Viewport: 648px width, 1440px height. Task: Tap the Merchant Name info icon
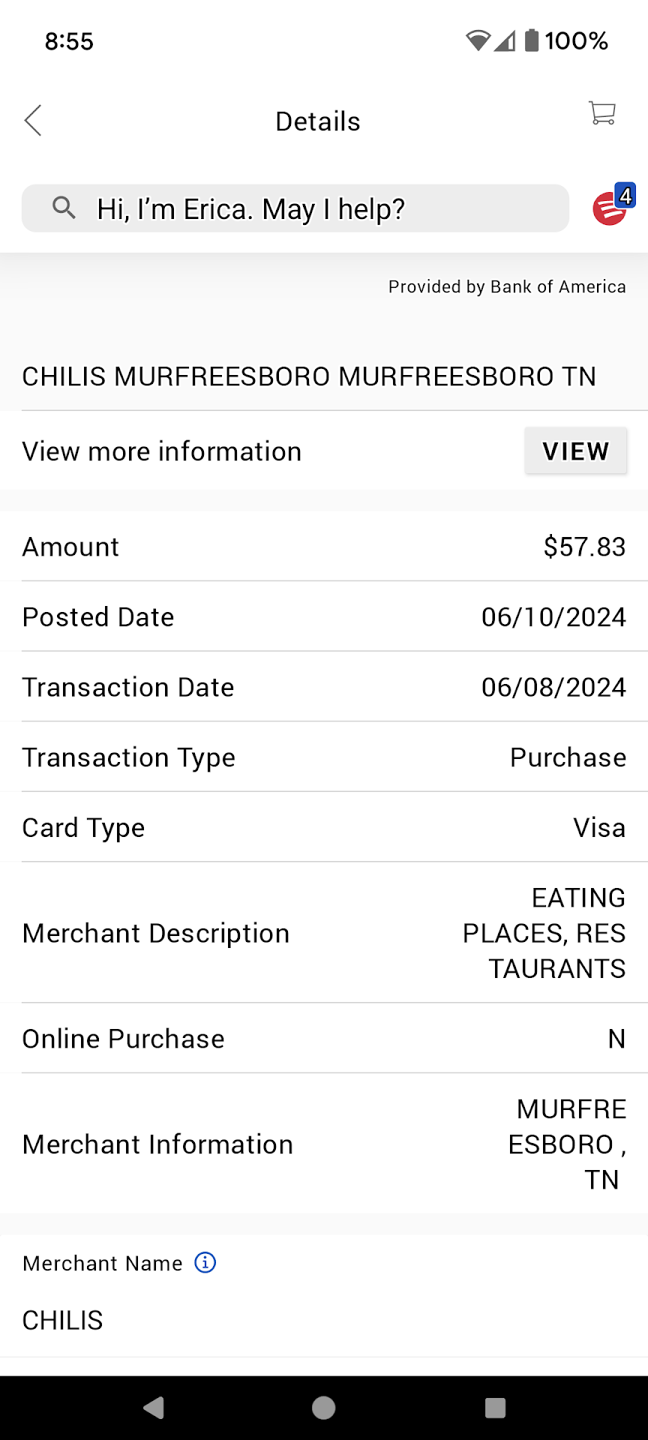(x=205, y=1263)
